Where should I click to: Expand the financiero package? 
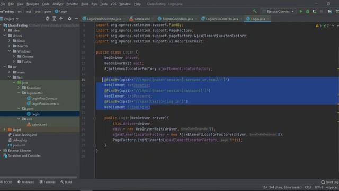point(19,88)
